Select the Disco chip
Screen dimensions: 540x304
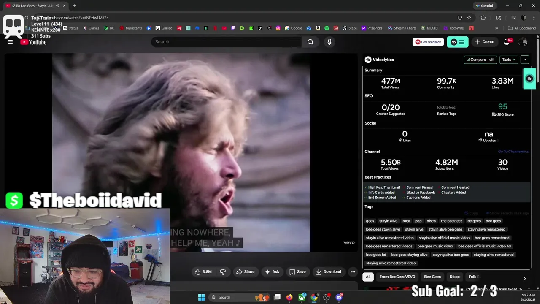tap(455, 277)
